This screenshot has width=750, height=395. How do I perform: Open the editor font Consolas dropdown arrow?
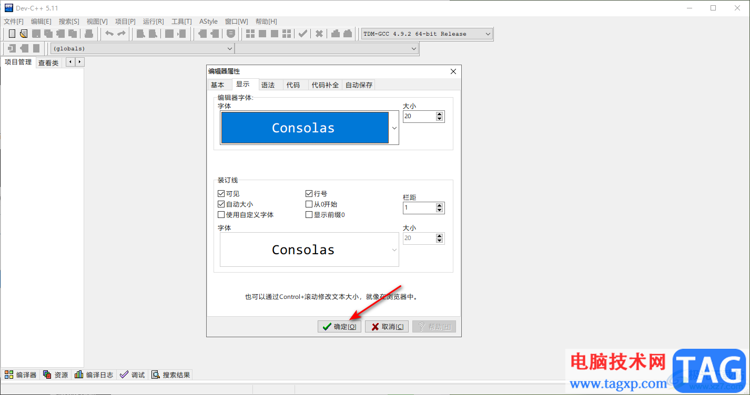tap(394, 128)
